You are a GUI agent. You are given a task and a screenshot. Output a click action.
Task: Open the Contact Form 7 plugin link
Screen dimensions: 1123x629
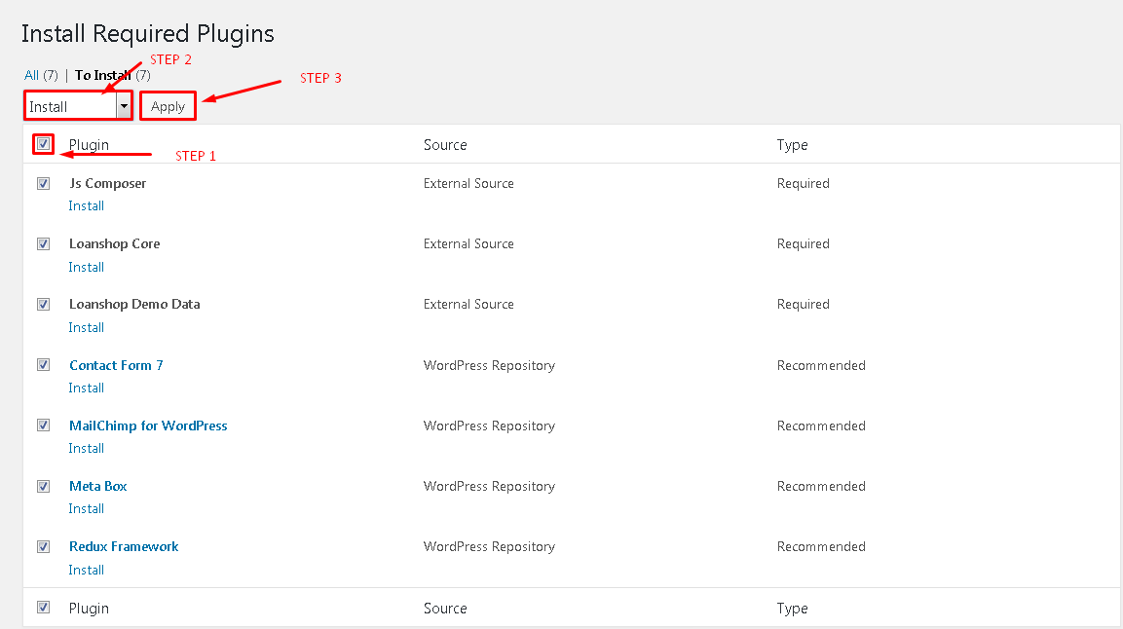[x=116, y=365]
